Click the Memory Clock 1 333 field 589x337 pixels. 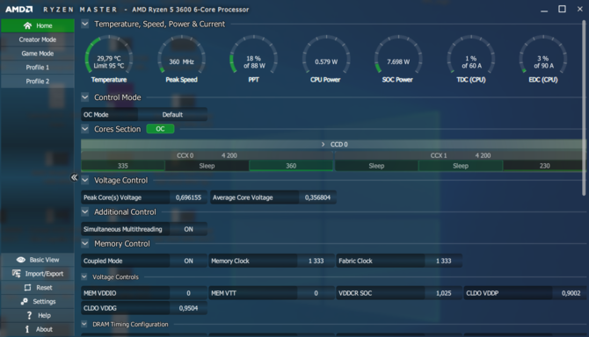click(x=272, y=261)
